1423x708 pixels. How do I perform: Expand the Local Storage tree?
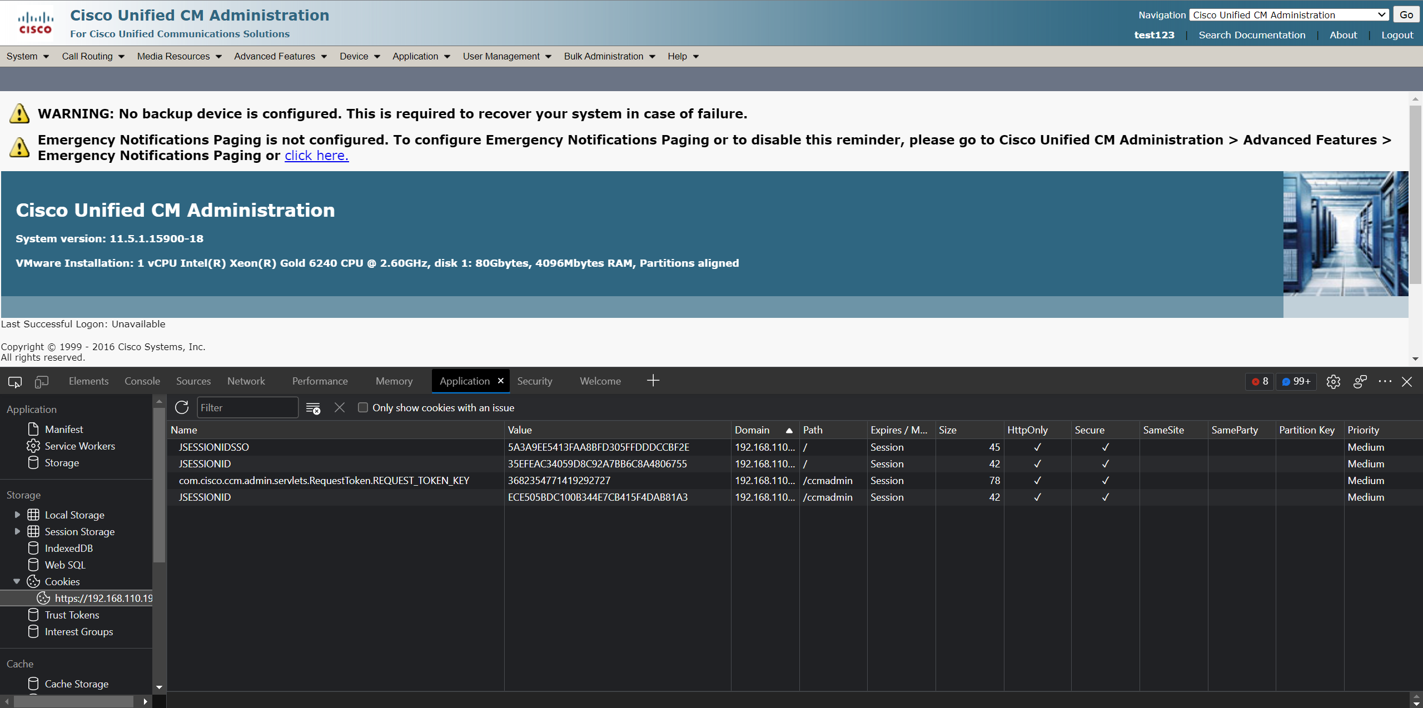click(17, 514)
